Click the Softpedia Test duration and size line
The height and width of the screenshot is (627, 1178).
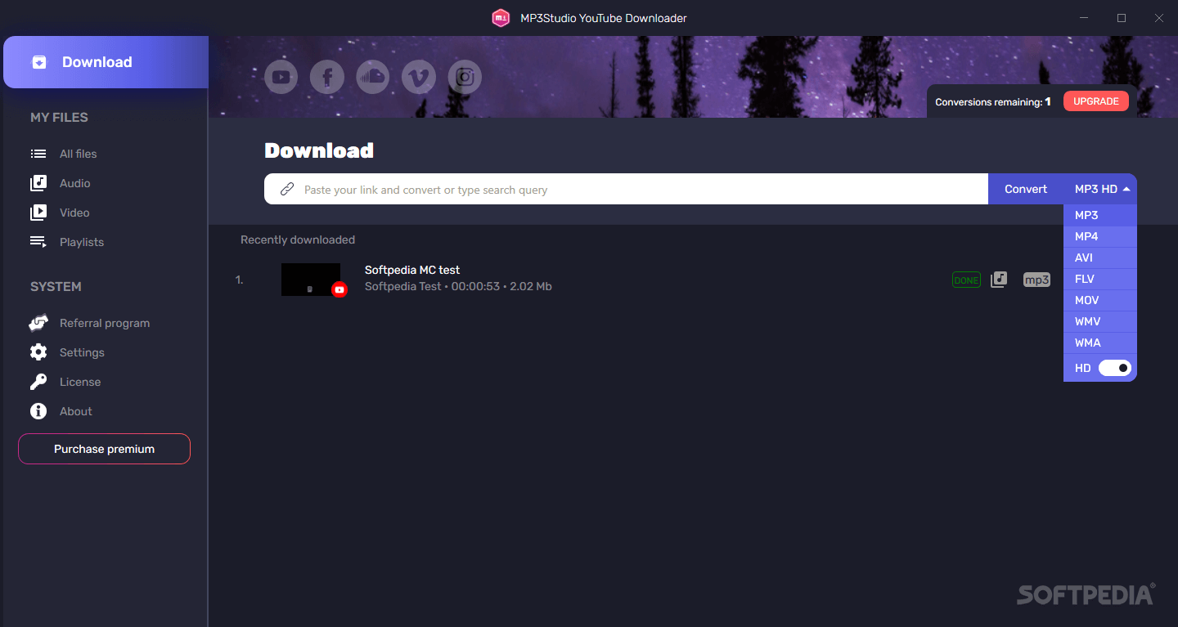pyautogui.click(x=458, y=287)
